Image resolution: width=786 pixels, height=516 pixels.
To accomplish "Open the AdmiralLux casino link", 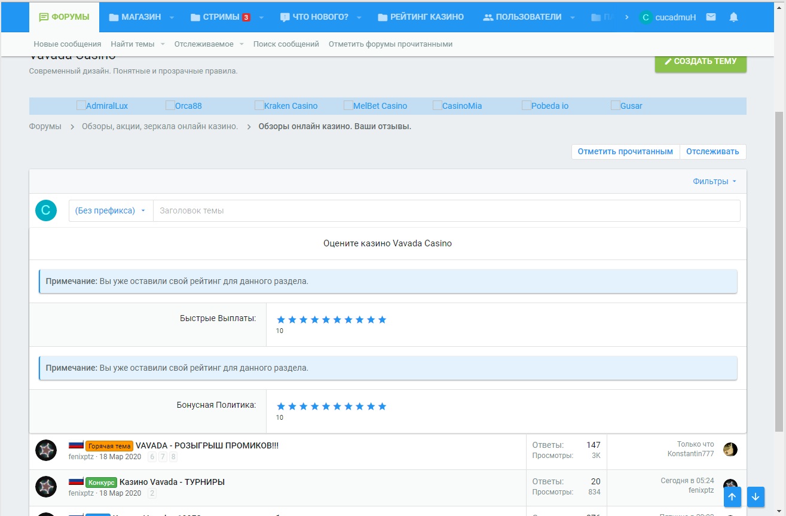I will tap(102, 106).
